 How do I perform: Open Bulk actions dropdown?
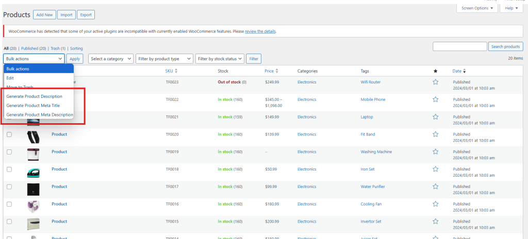tap(34, 59)
